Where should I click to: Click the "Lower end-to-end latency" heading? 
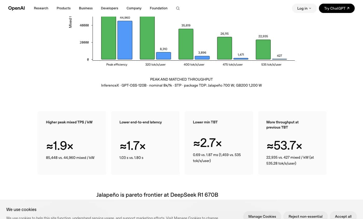pos(141,122)
